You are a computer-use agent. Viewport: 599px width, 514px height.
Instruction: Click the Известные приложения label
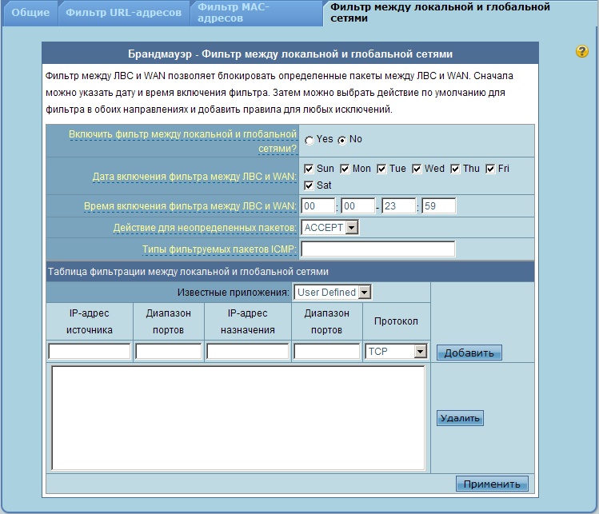[x=234, y=293]
